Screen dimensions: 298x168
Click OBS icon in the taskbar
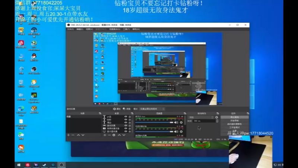[x=61, y=165]
